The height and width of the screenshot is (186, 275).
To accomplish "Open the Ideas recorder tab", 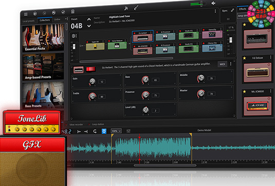I will point(76,125).
